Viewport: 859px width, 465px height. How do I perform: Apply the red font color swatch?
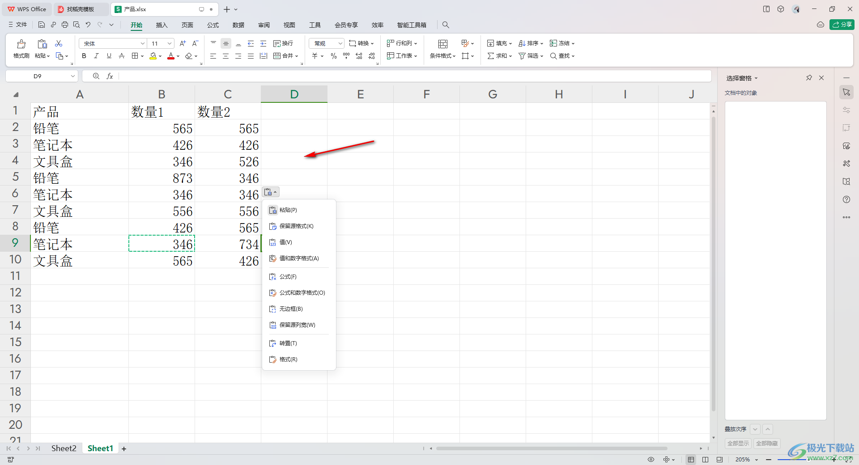(171, 56)
